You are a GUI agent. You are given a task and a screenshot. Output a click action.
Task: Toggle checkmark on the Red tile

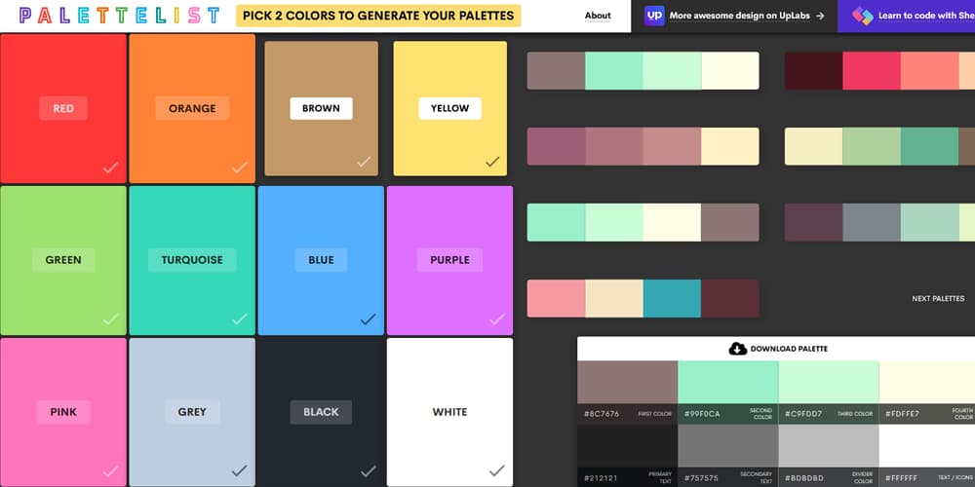(111, 168)
